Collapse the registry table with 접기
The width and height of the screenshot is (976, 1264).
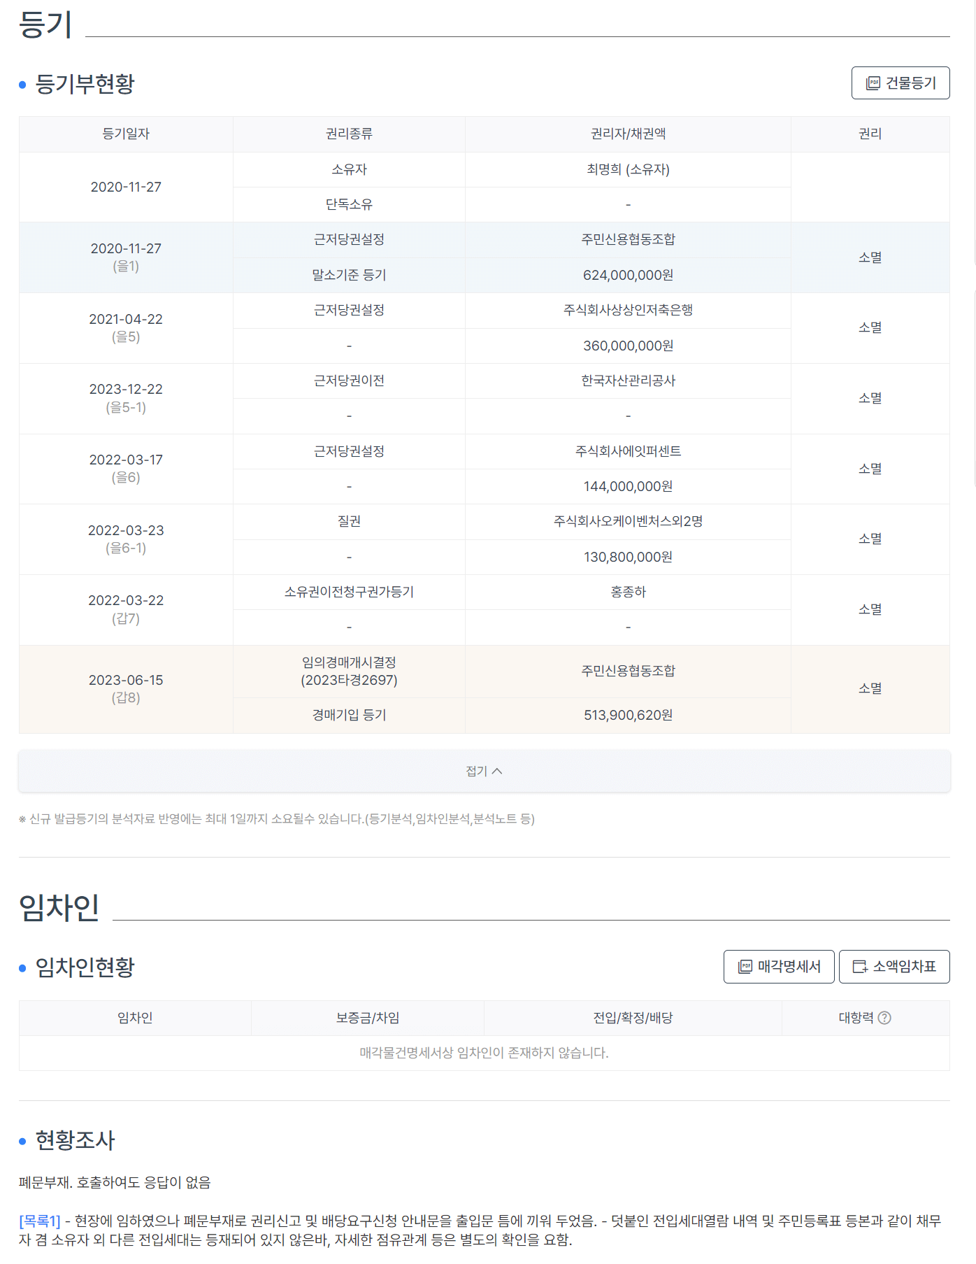coord(485,771)
